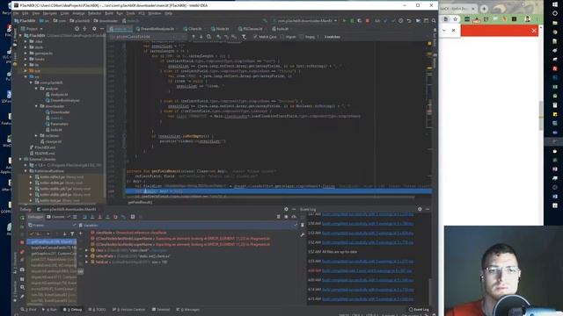Click the search text field in find bar
563x316 pixels.
coord(147,37)
